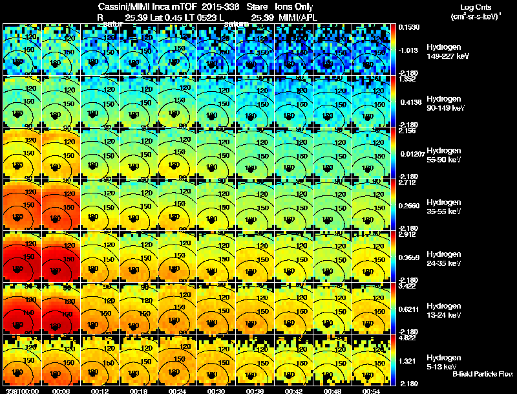Select the 149-227 keV panel at 00:12
This screenshot has width=517, height=394.
[100, 49]
